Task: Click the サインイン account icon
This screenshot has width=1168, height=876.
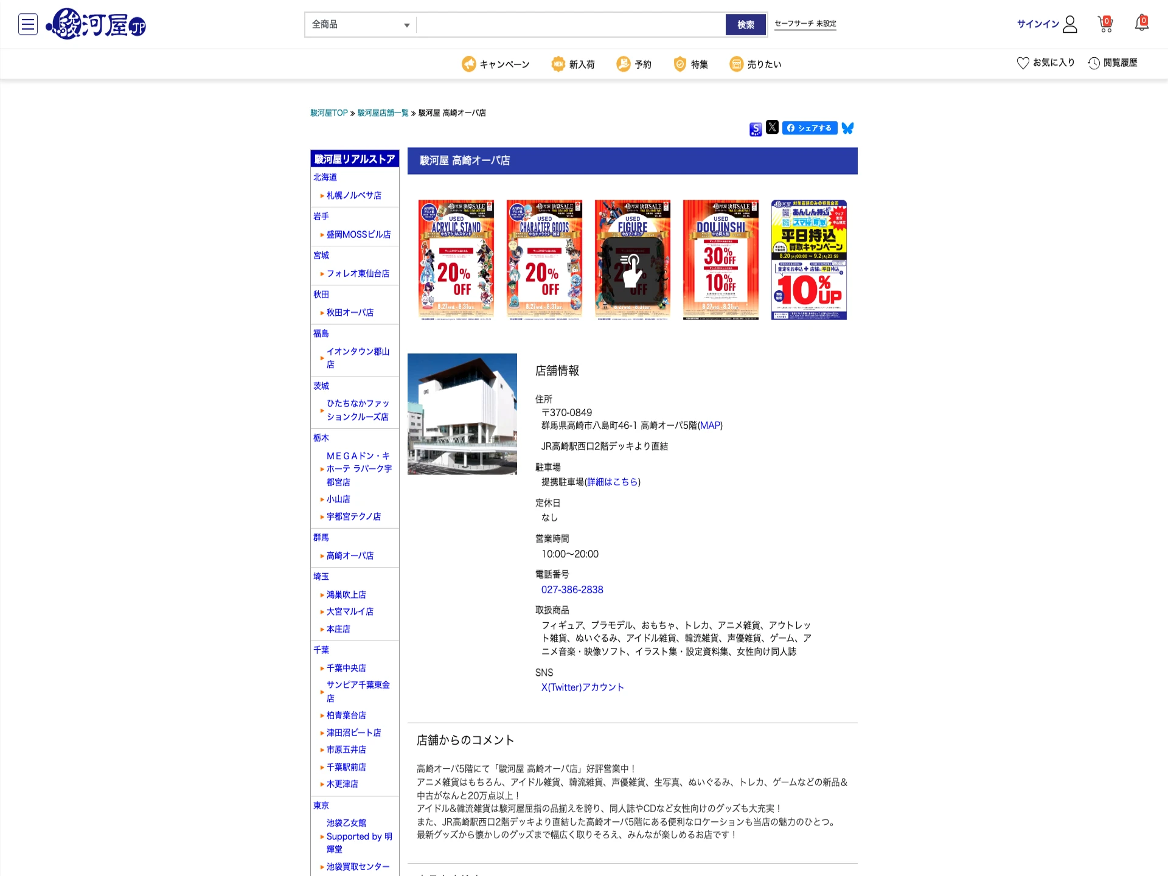Action: [x=1048, y=24]
